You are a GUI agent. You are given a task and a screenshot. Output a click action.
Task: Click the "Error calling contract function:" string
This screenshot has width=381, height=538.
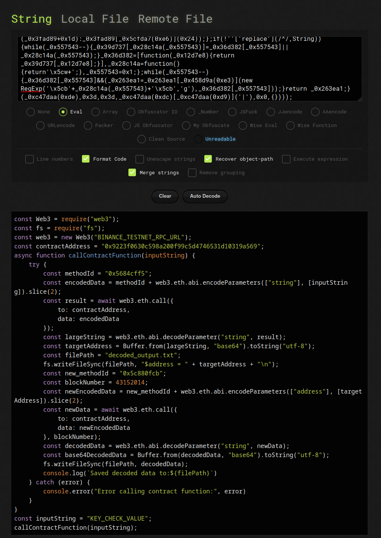click(156, 491)
